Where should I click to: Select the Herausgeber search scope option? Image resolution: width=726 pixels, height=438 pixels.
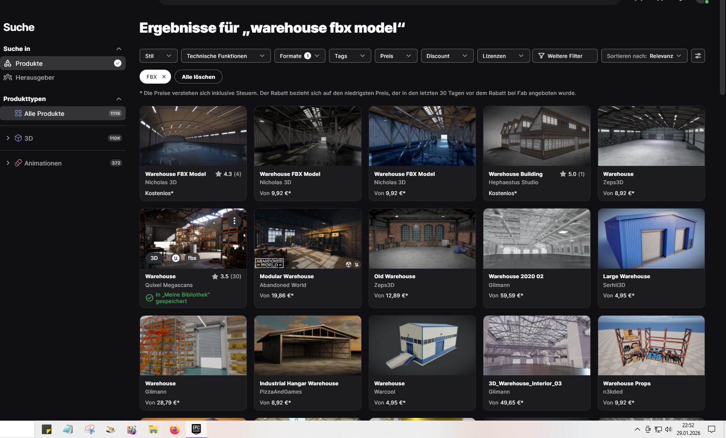pyautogui.click(x=63, y=77)
